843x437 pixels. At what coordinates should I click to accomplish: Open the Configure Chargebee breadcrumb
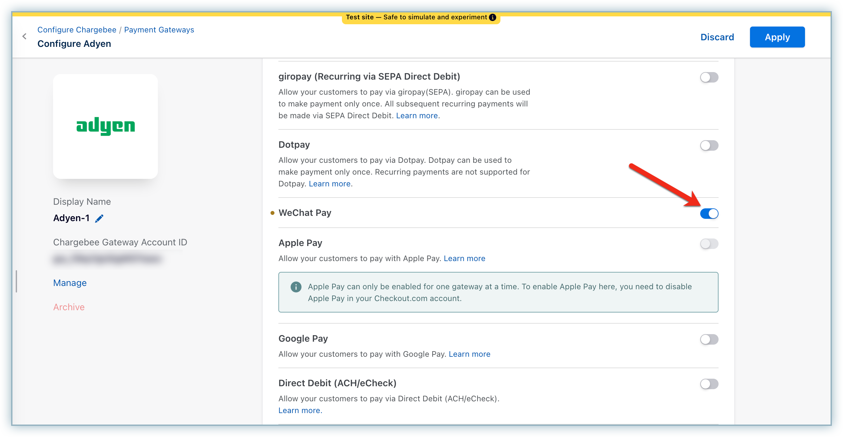pyautogui.click(x=77, y=30)
